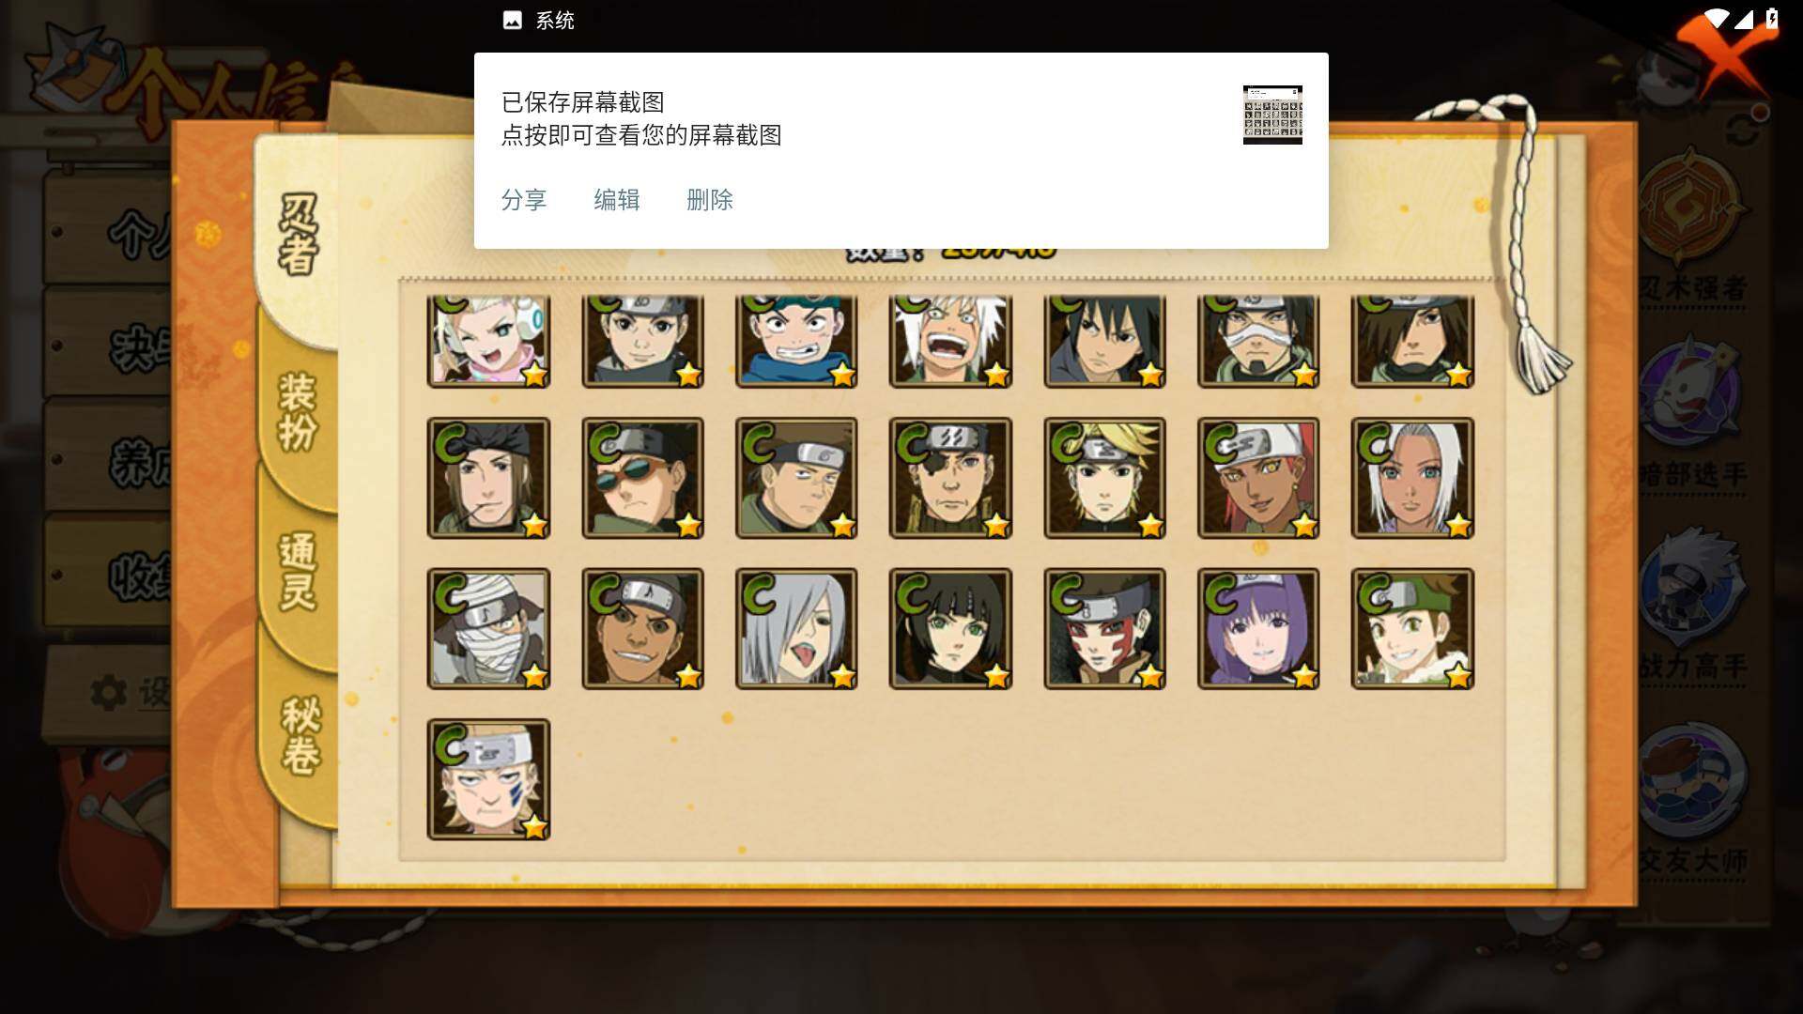Tap 分享 in the screenshot notification
The image size is (1803, 1014).
click(x=524, y=200)
